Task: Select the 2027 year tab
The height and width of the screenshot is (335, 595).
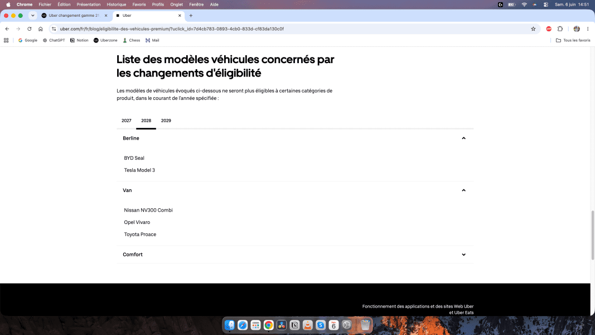Action: [x=127, y=121]
